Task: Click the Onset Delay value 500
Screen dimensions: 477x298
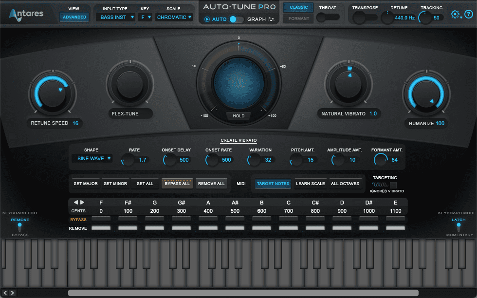Action: tap(184, 160)
